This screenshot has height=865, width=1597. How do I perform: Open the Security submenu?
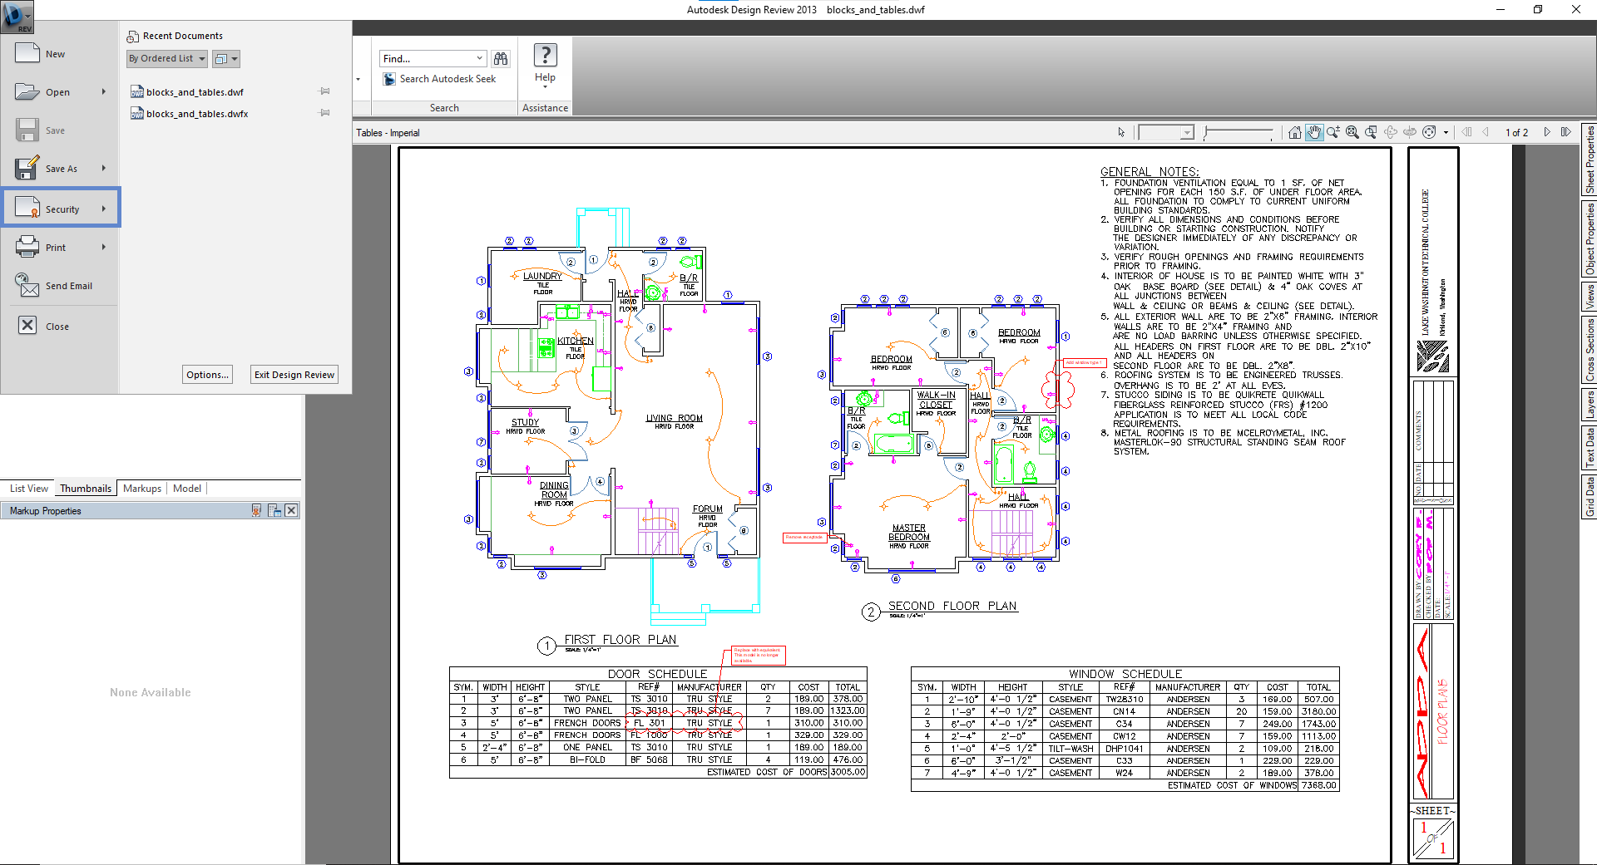point(62,209)
